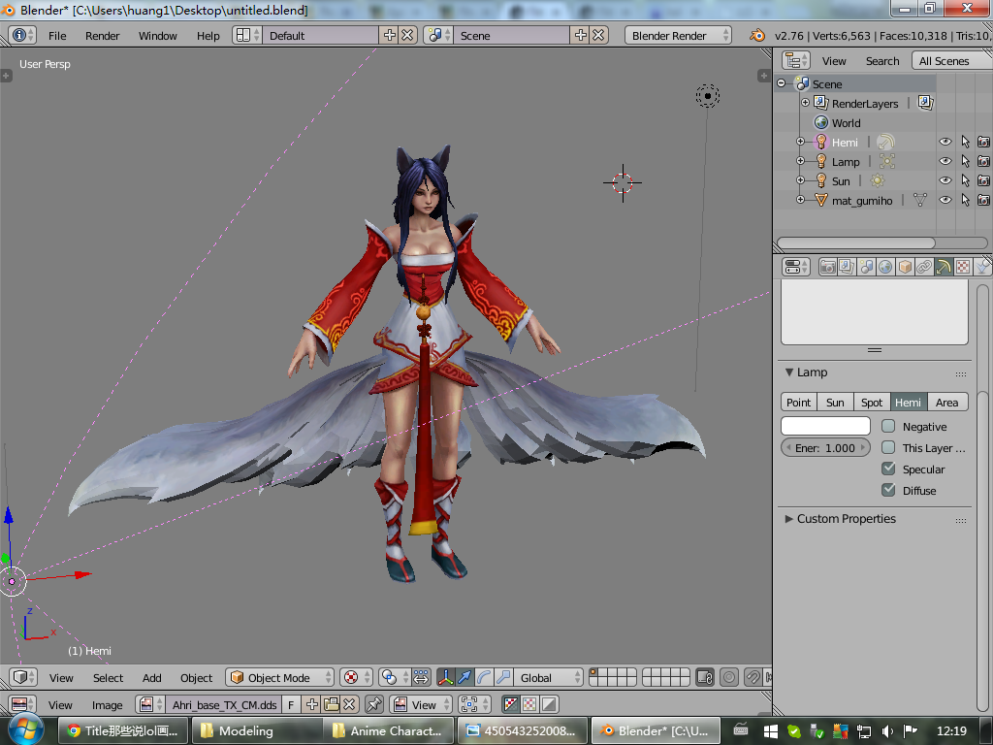Add a new scene with plus icon
993x745 pixels.
point(580,36)
